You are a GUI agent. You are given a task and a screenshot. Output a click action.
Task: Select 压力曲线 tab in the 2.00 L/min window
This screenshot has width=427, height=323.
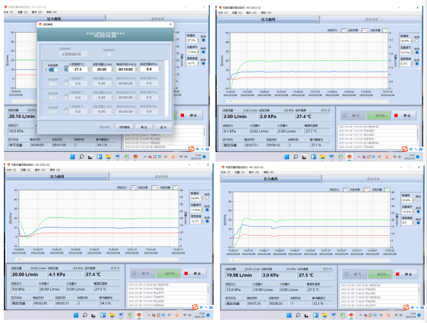268,20
